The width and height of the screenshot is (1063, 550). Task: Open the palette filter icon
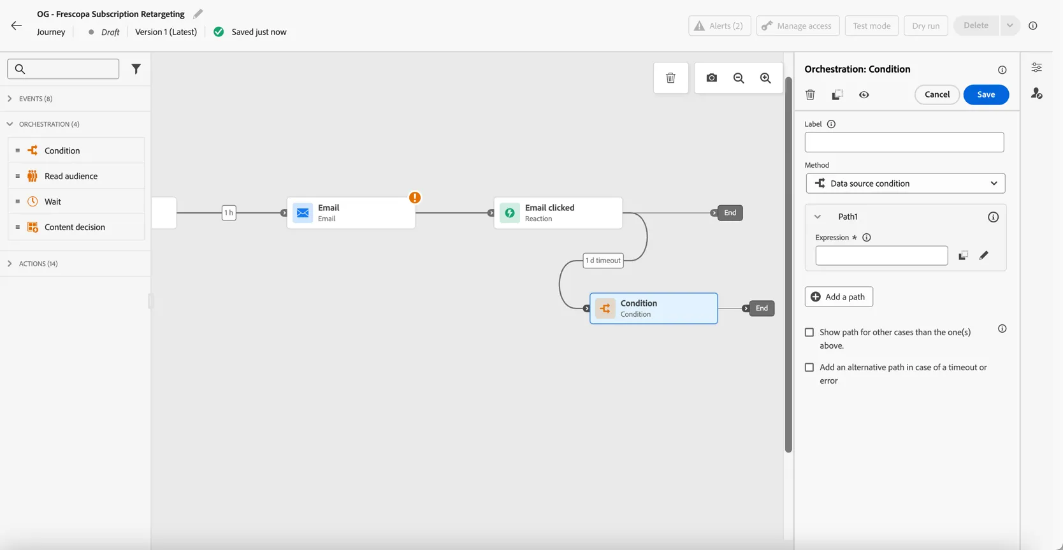coord(136,69)
